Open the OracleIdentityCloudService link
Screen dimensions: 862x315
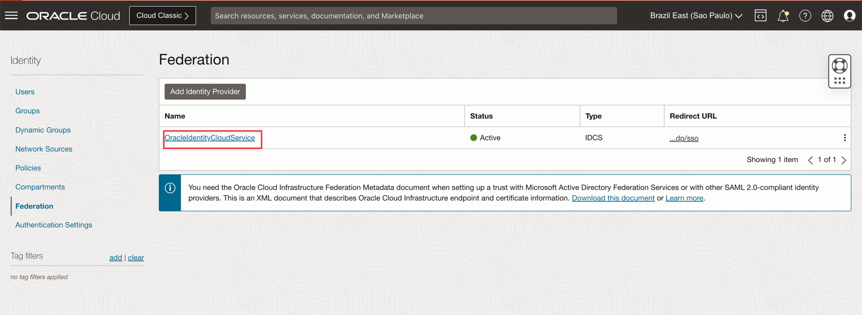[210, 138]
